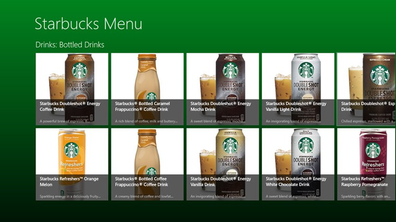Choose Refreshers Raspberry Pomegranate tile
This screenshot has height=222, width=396.
coord(366,164)
